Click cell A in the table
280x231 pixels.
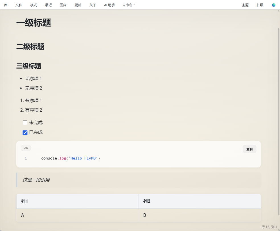pos(22,215)
